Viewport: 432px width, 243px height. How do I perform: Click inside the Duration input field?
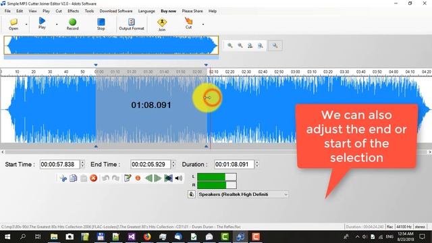[234, 165]
